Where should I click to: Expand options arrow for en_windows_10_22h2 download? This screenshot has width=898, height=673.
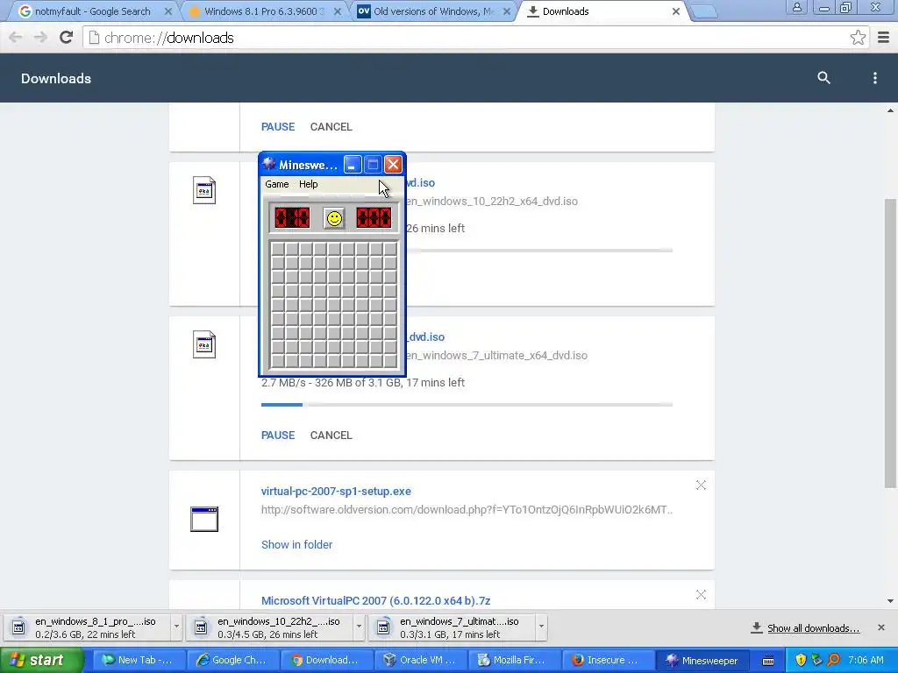(359, 627)
